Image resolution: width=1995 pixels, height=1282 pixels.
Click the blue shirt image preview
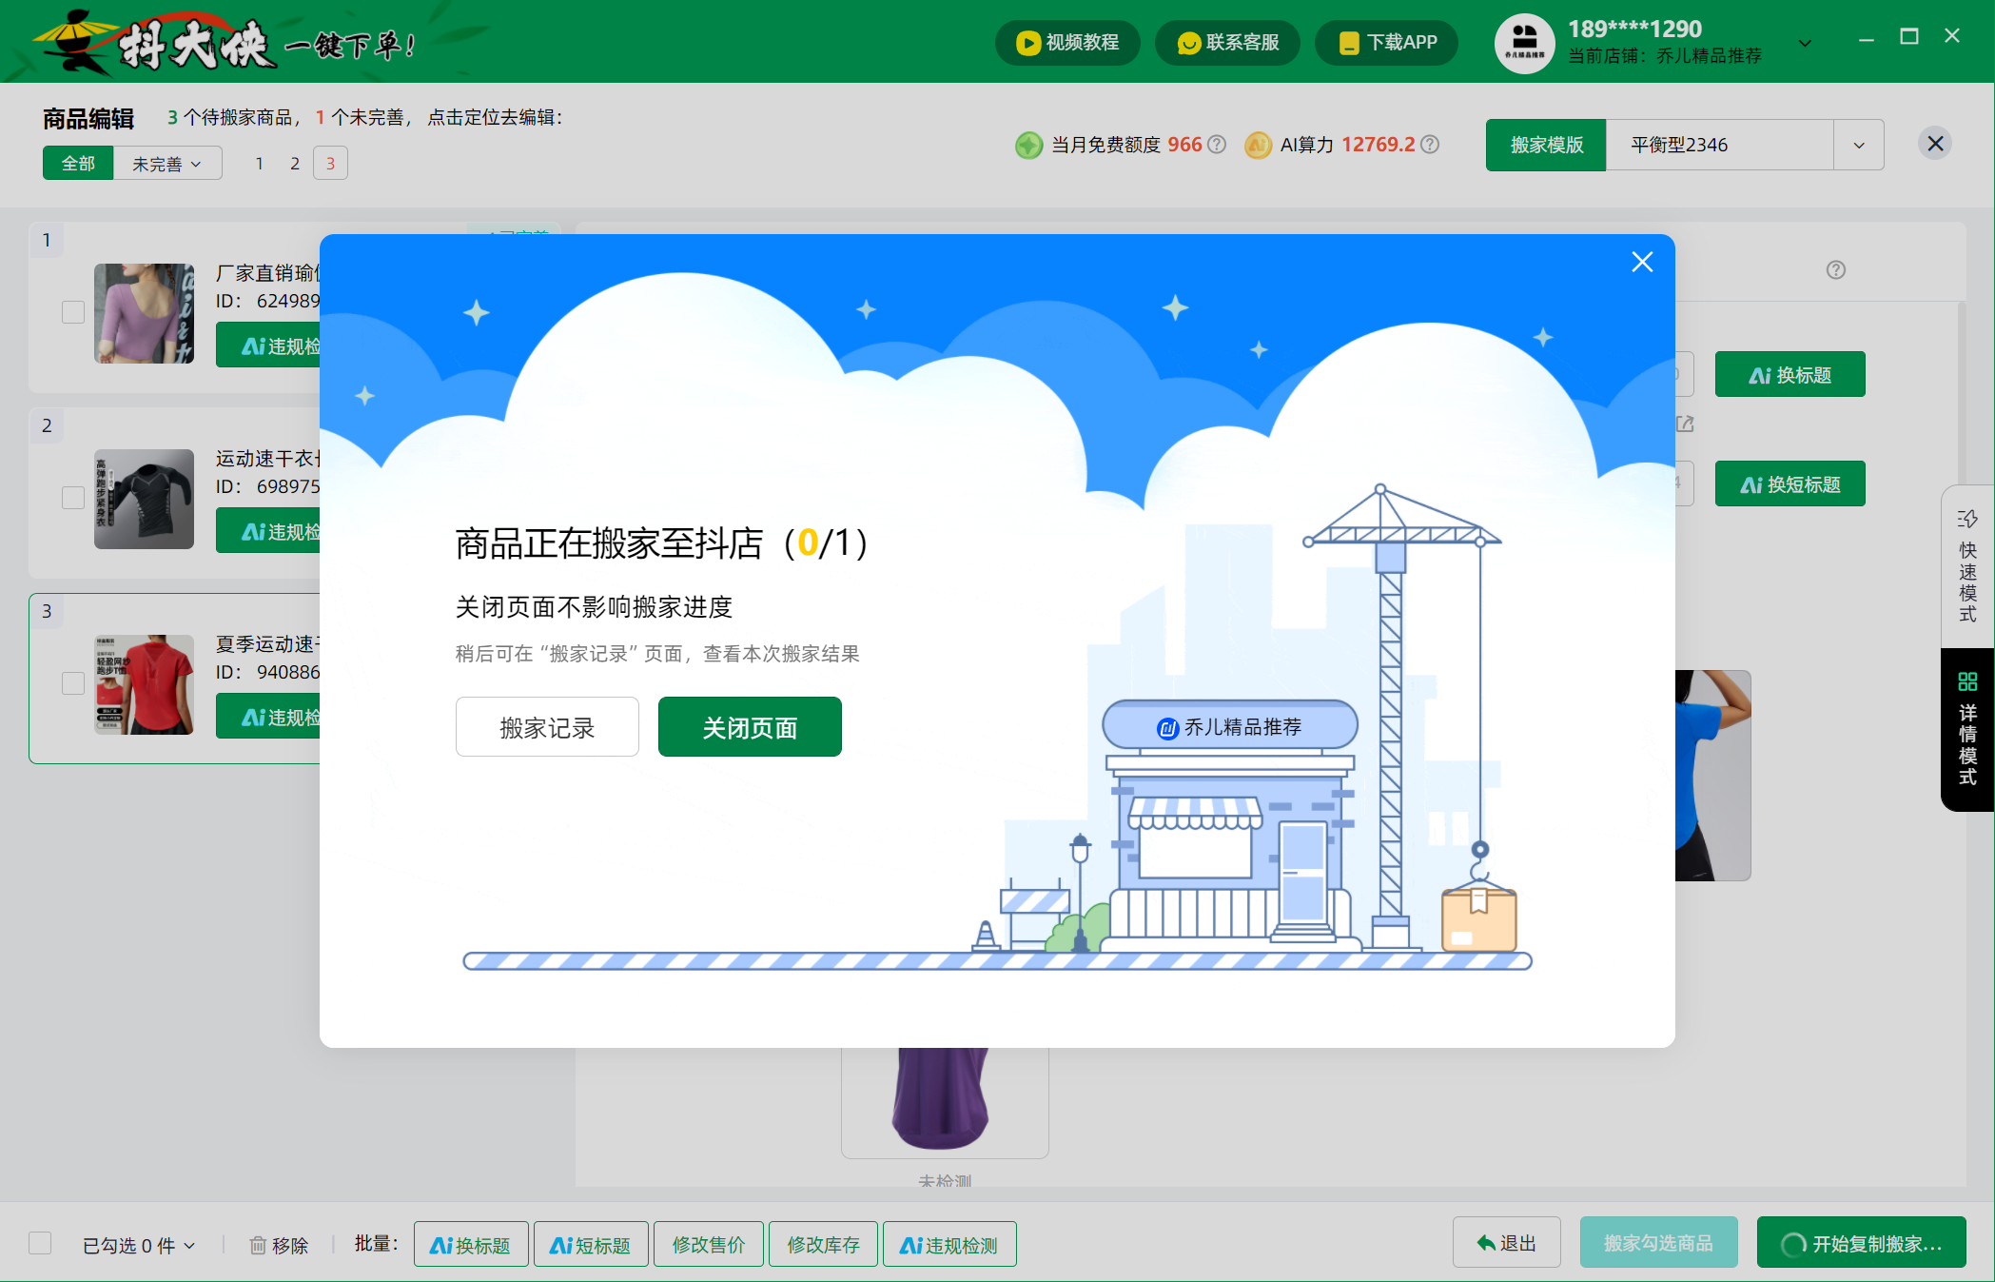[x=1713, y=775]
